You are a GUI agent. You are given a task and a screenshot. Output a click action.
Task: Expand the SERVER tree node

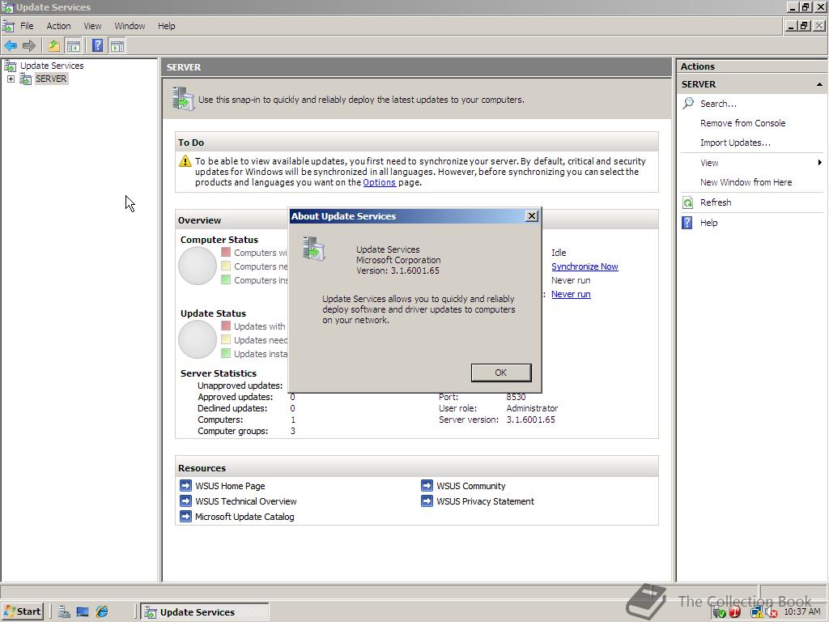point(11,79)
